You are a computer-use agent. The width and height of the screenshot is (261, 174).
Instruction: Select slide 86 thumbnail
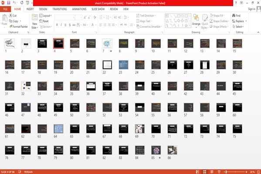[172, 150]
